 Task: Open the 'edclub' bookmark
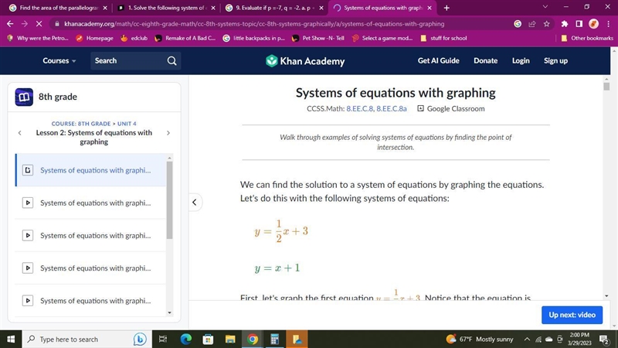pos(134,38)
